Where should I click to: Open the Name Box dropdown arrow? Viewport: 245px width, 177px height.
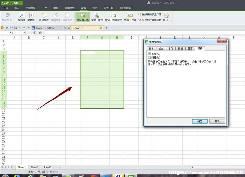(x=24, y=33)
